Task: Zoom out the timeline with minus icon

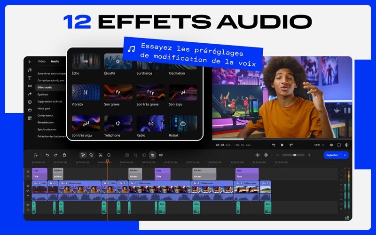Action: 277,155
